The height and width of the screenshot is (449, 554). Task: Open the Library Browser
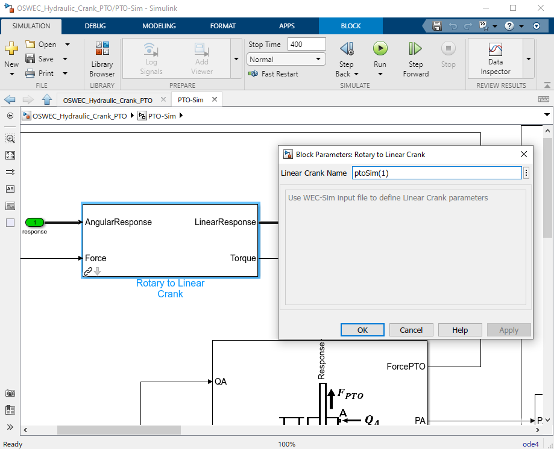[x=102, y=59]
